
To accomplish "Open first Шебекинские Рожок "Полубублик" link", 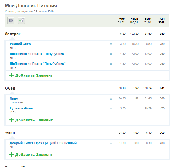I will pyautogui.click(x=38, y=54).
